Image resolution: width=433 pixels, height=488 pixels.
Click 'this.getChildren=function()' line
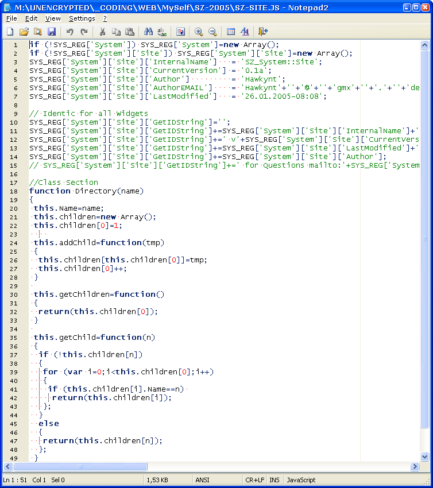pos(99,295)
